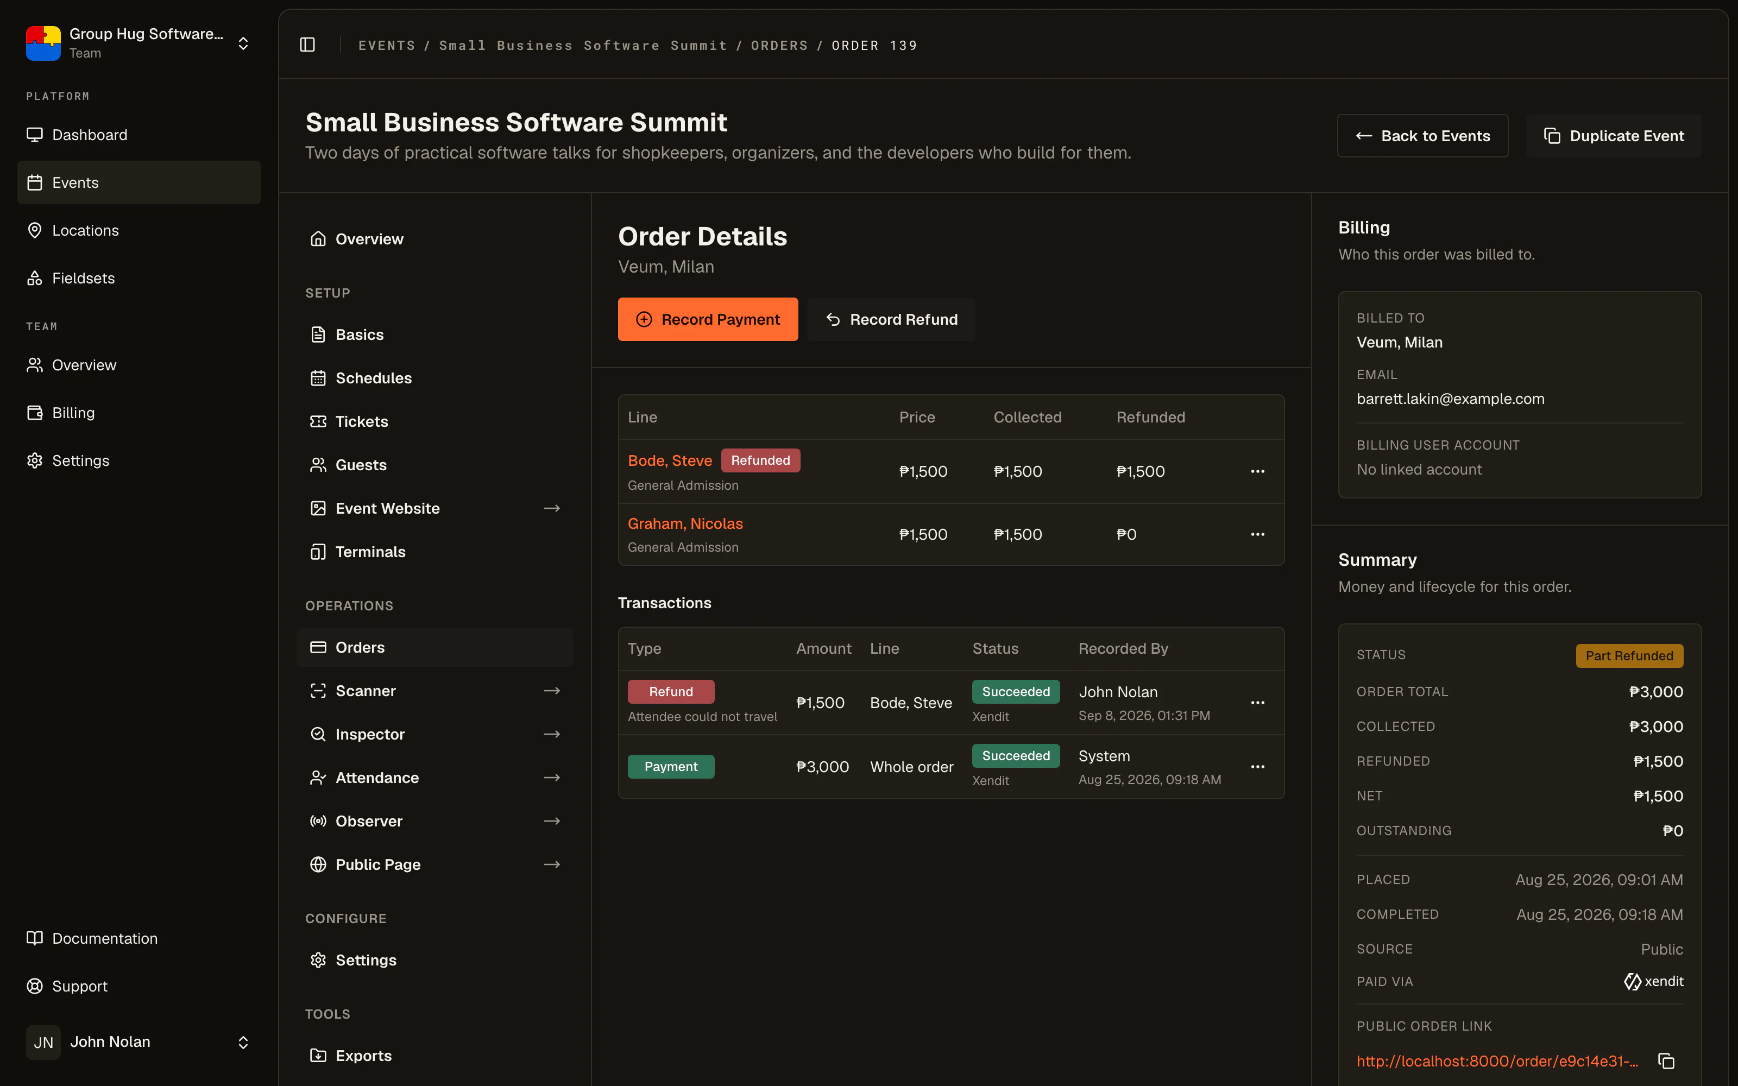1738x1086 pixels.
Task: Click the Schedules calendar icon
Action: pyautogui.click(x=318, y=378)
